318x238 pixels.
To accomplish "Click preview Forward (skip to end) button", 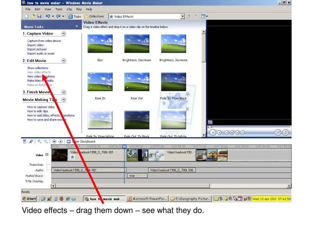I will point(243,133).
